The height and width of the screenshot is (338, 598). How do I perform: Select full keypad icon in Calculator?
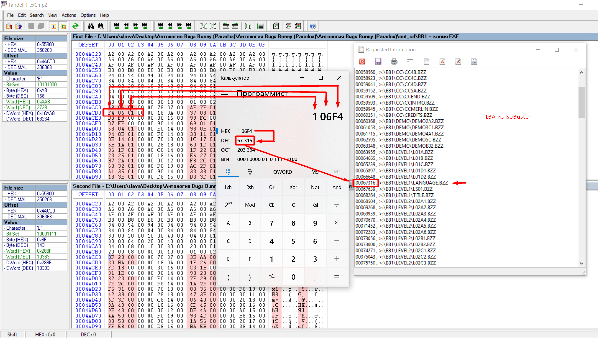pos(228,171)
